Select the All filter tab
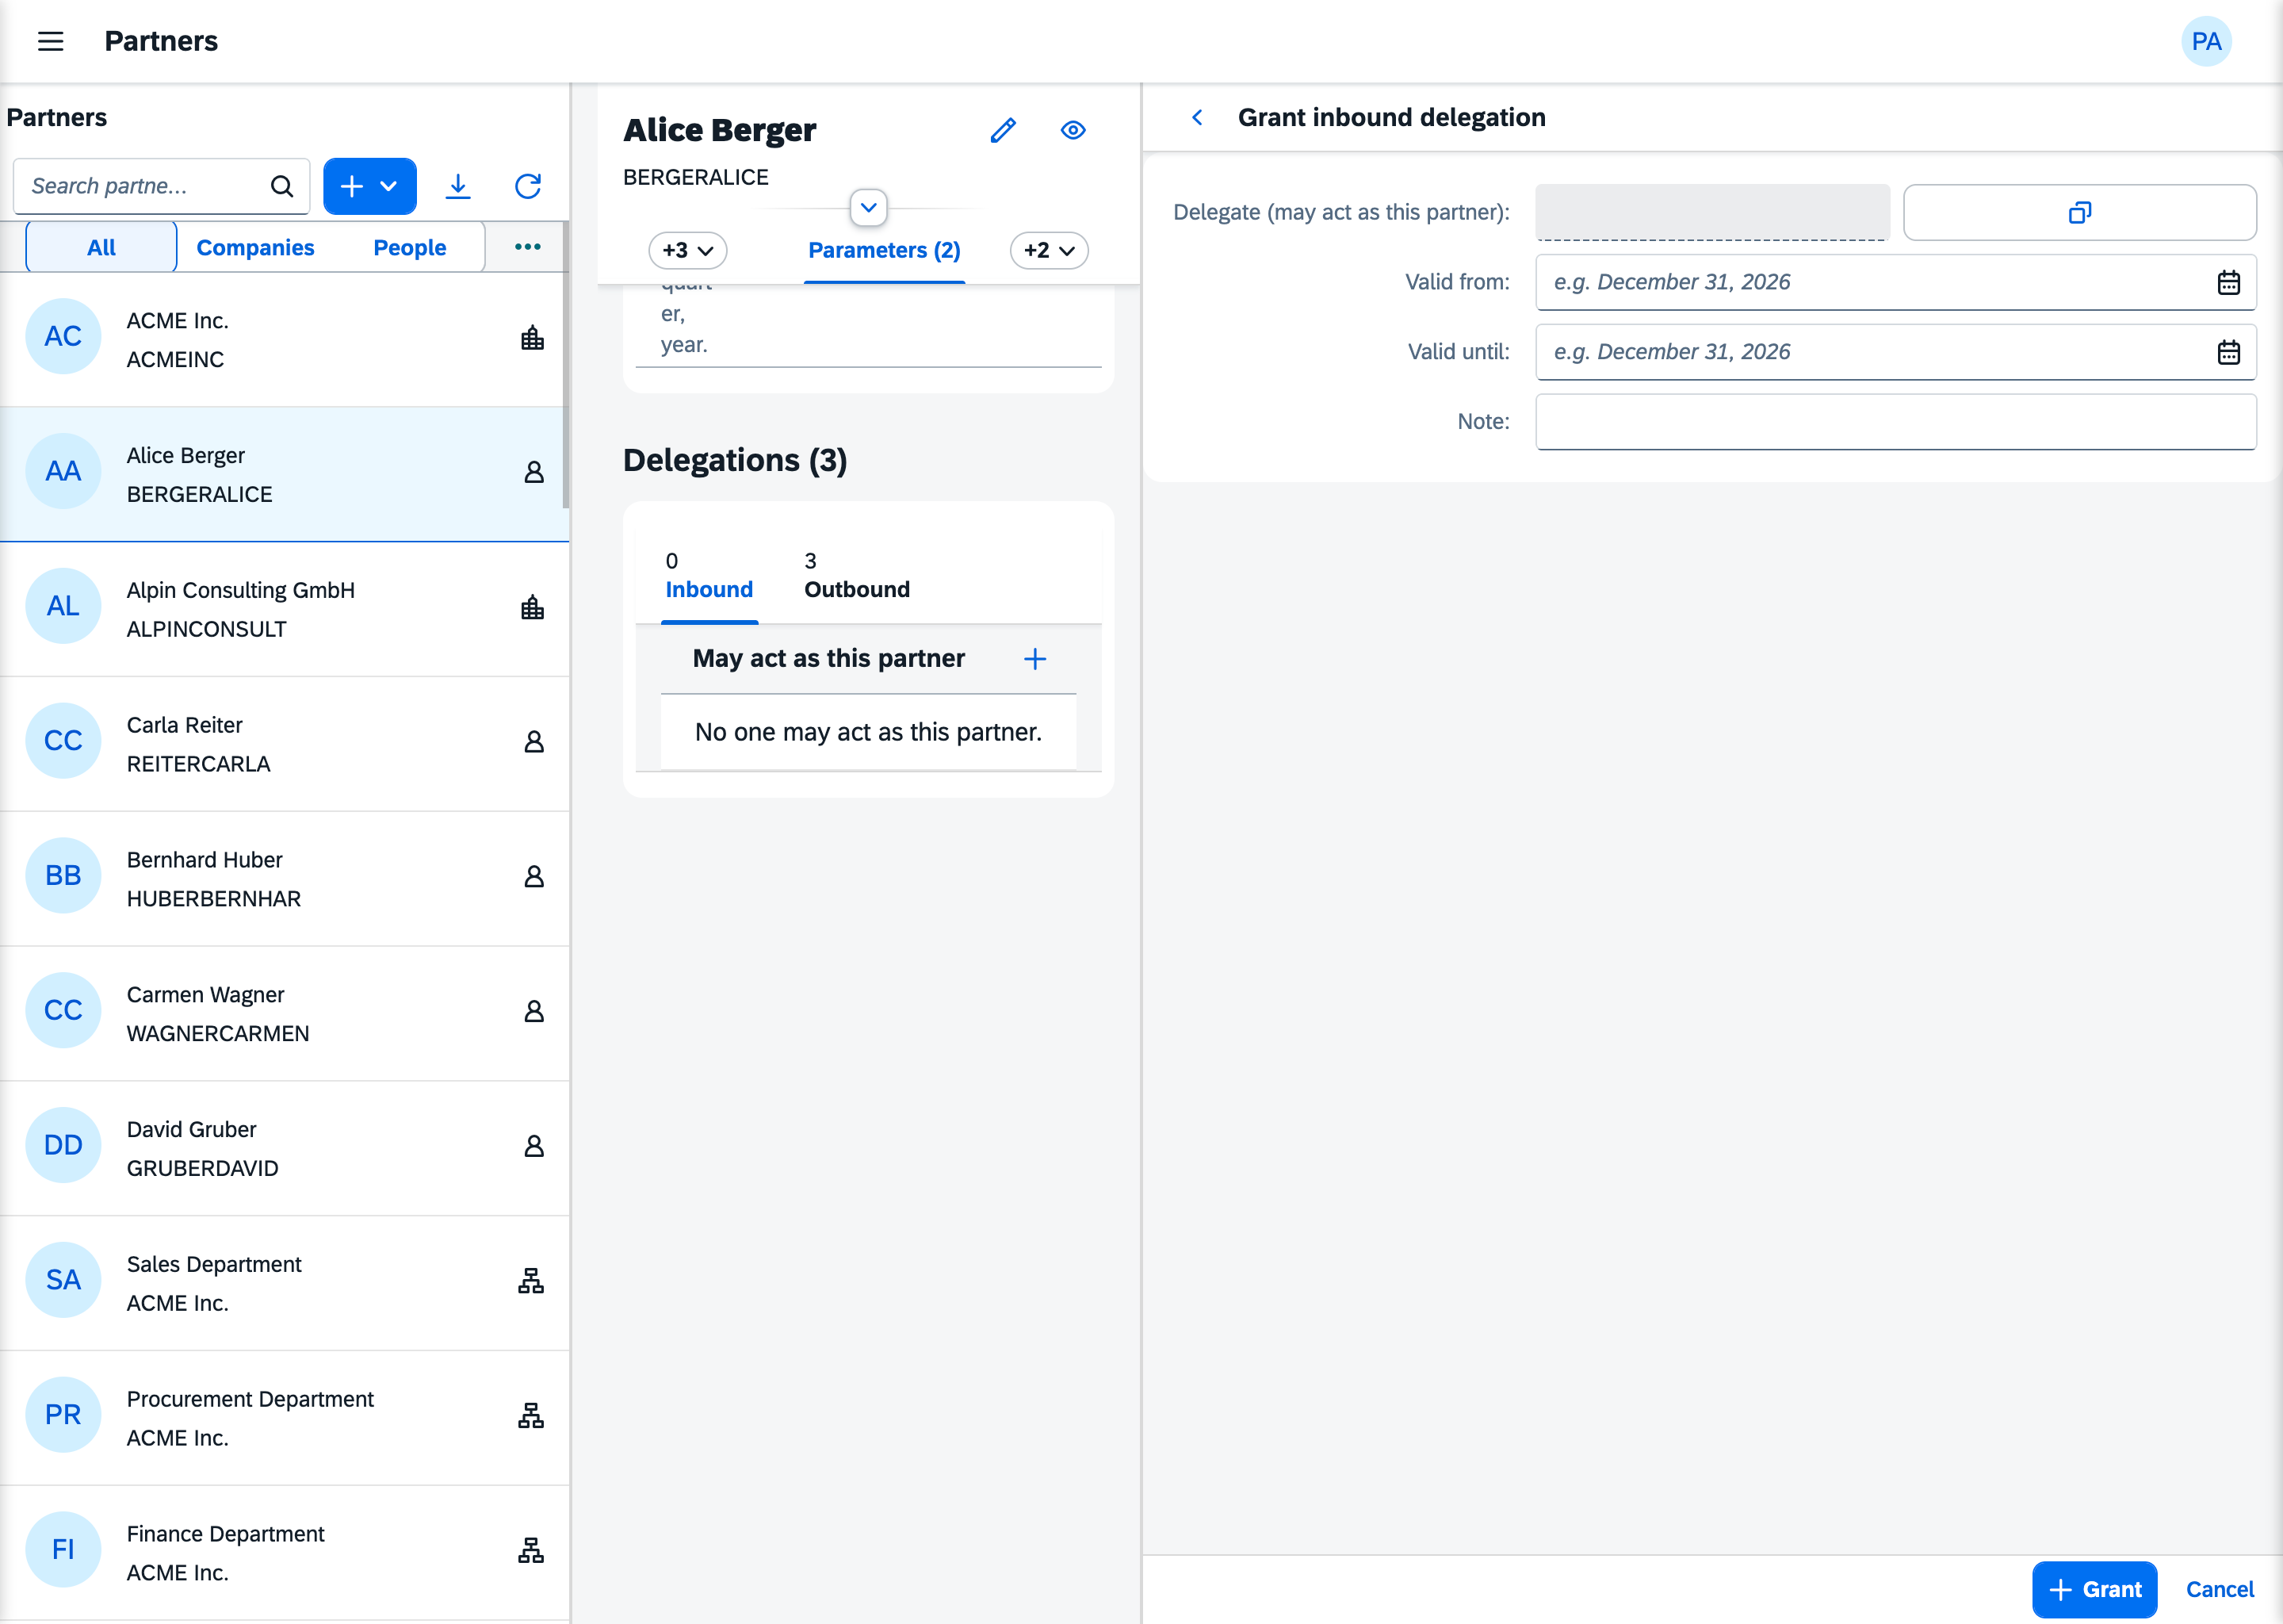 pos(101,247)
